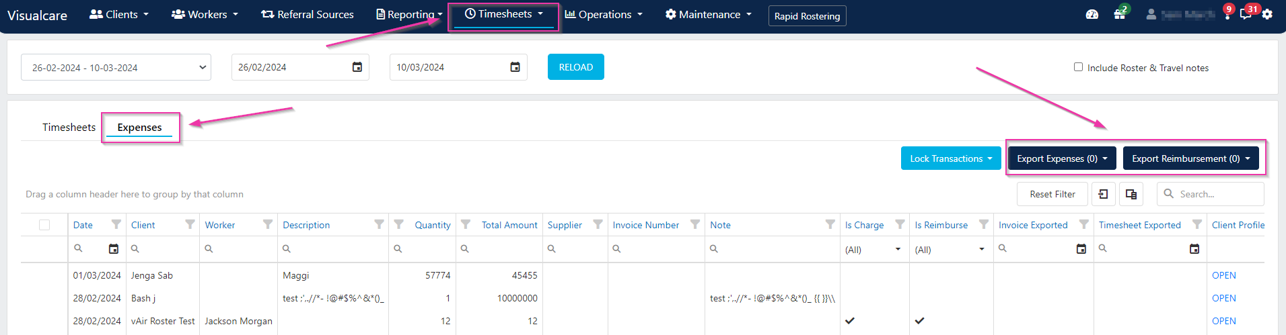Open the Timesheets navigation menu
Image resolution: width=1286 pixels, height=335 pixels.
(503, 14)
